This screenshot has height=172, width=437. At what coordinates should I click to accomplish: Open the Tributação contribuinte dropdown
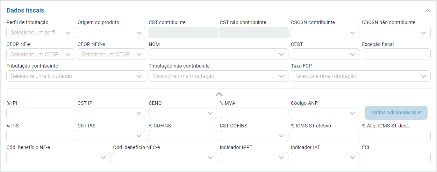76,76
